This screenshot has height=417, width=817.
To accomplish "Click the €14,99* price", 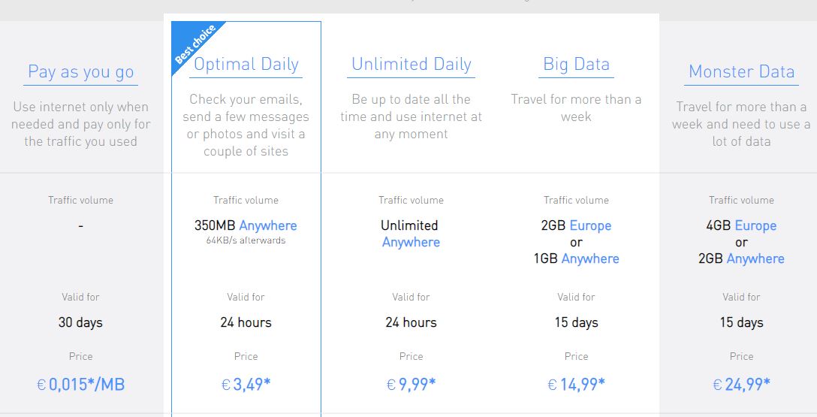I will [x=576, y=385].
